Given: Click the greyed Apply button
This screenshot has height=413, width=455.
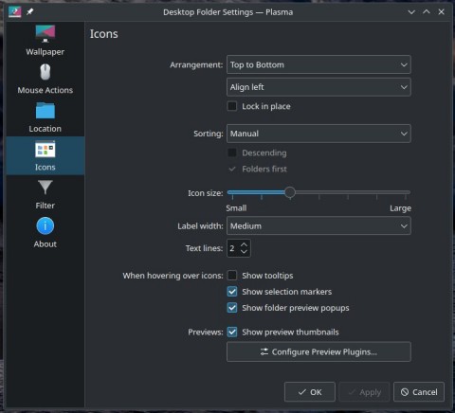Looking at the screenshot, I should 364,392.
